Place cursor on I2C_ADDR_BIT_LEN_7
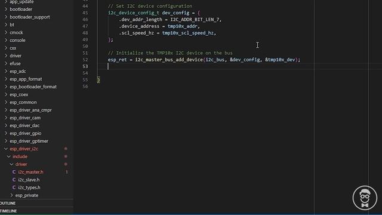The image size is (382, 215). 195,20
